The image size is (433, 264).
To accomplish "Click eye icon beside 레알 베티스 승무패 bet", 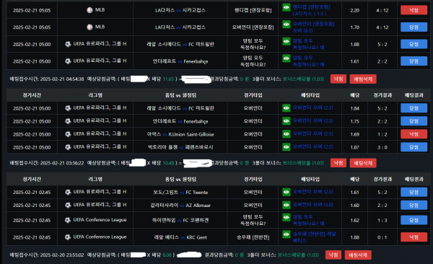I will coord(287,234).
